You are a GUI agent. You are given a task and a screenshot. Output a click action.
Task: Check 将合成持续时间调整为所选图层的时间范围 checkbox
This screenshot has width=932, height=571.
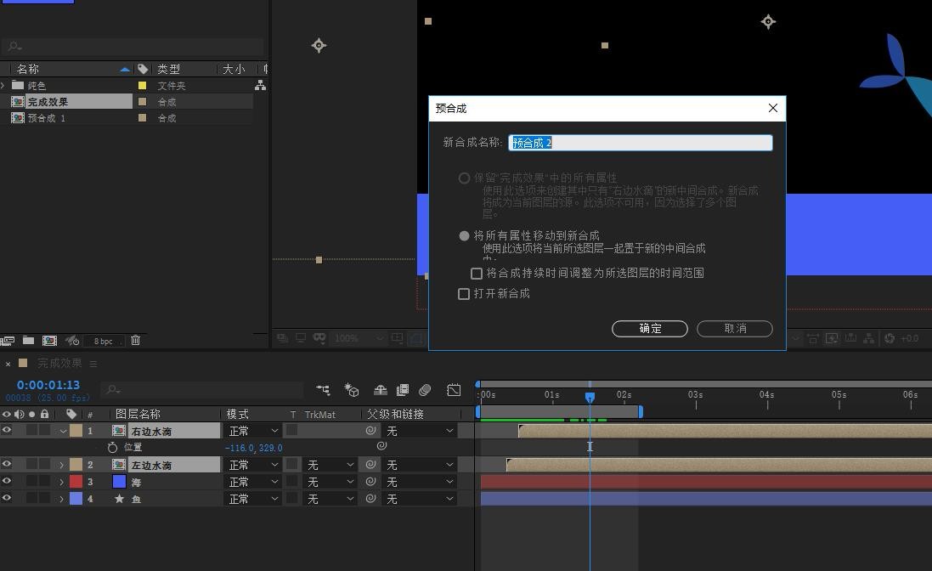(x=476, y=274)
